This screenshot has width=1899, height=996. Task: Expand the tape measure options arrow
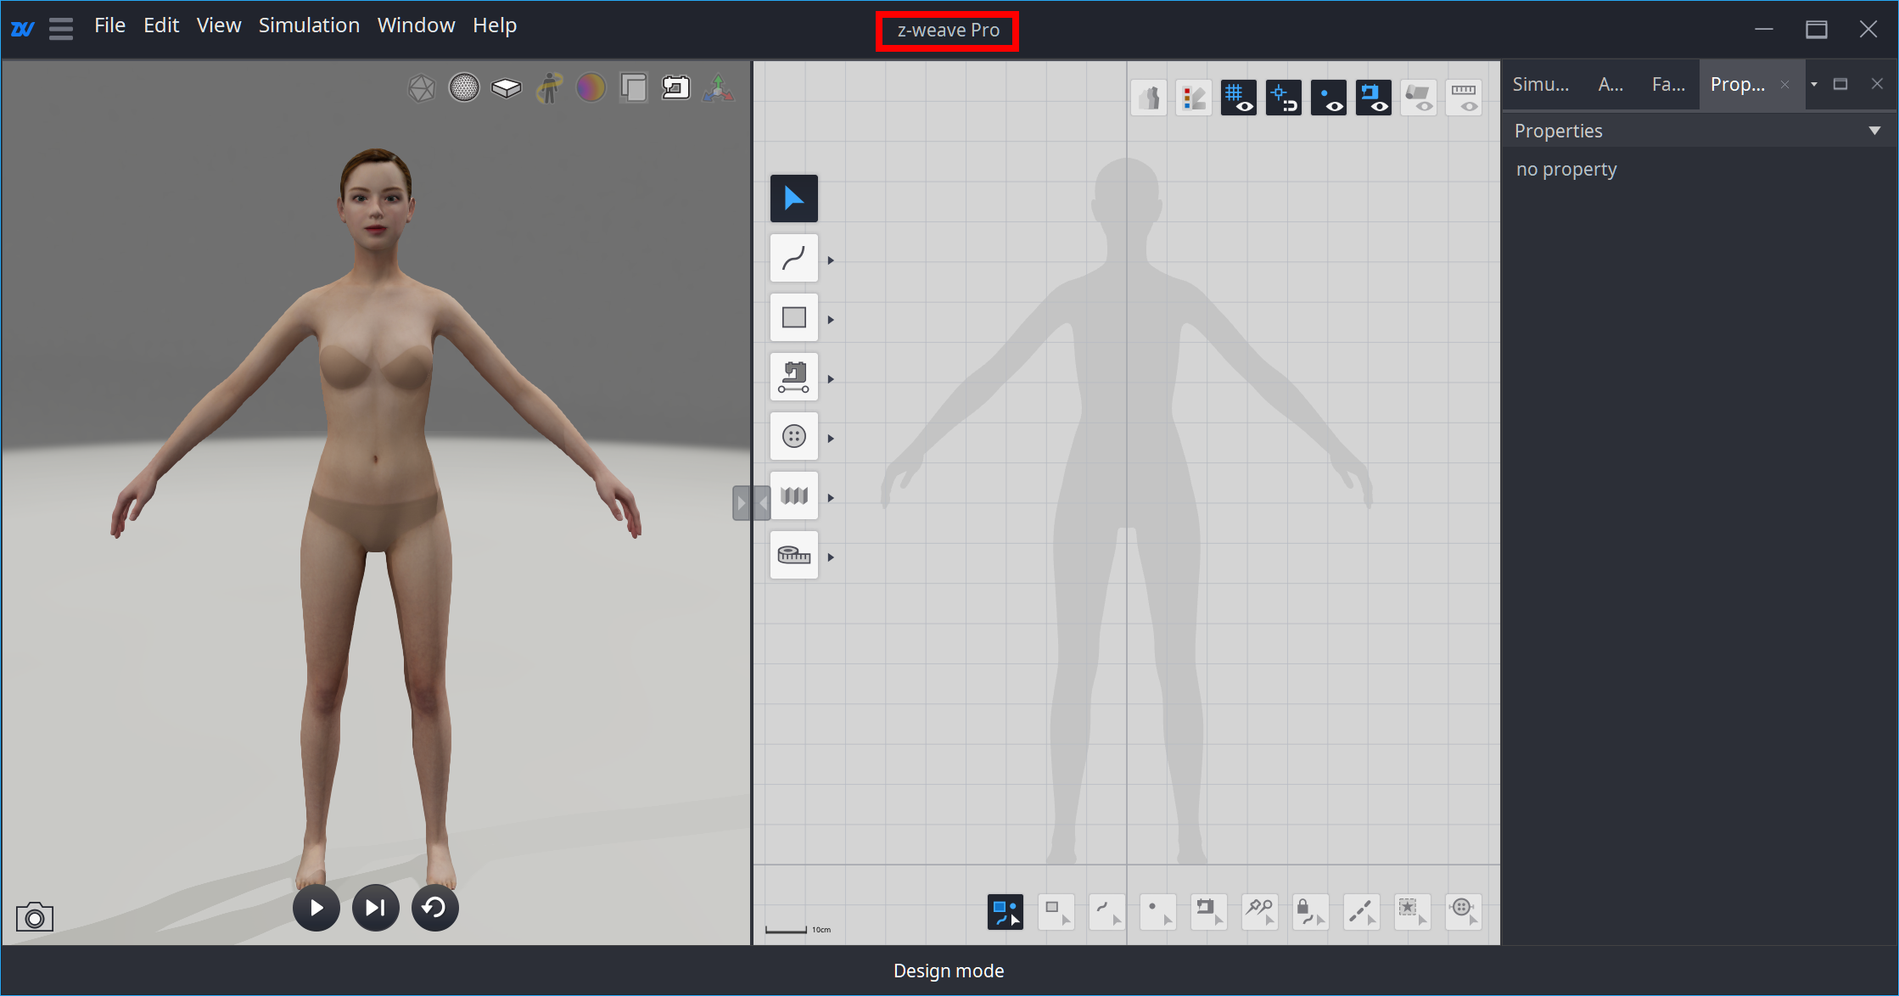coord(831,557)
